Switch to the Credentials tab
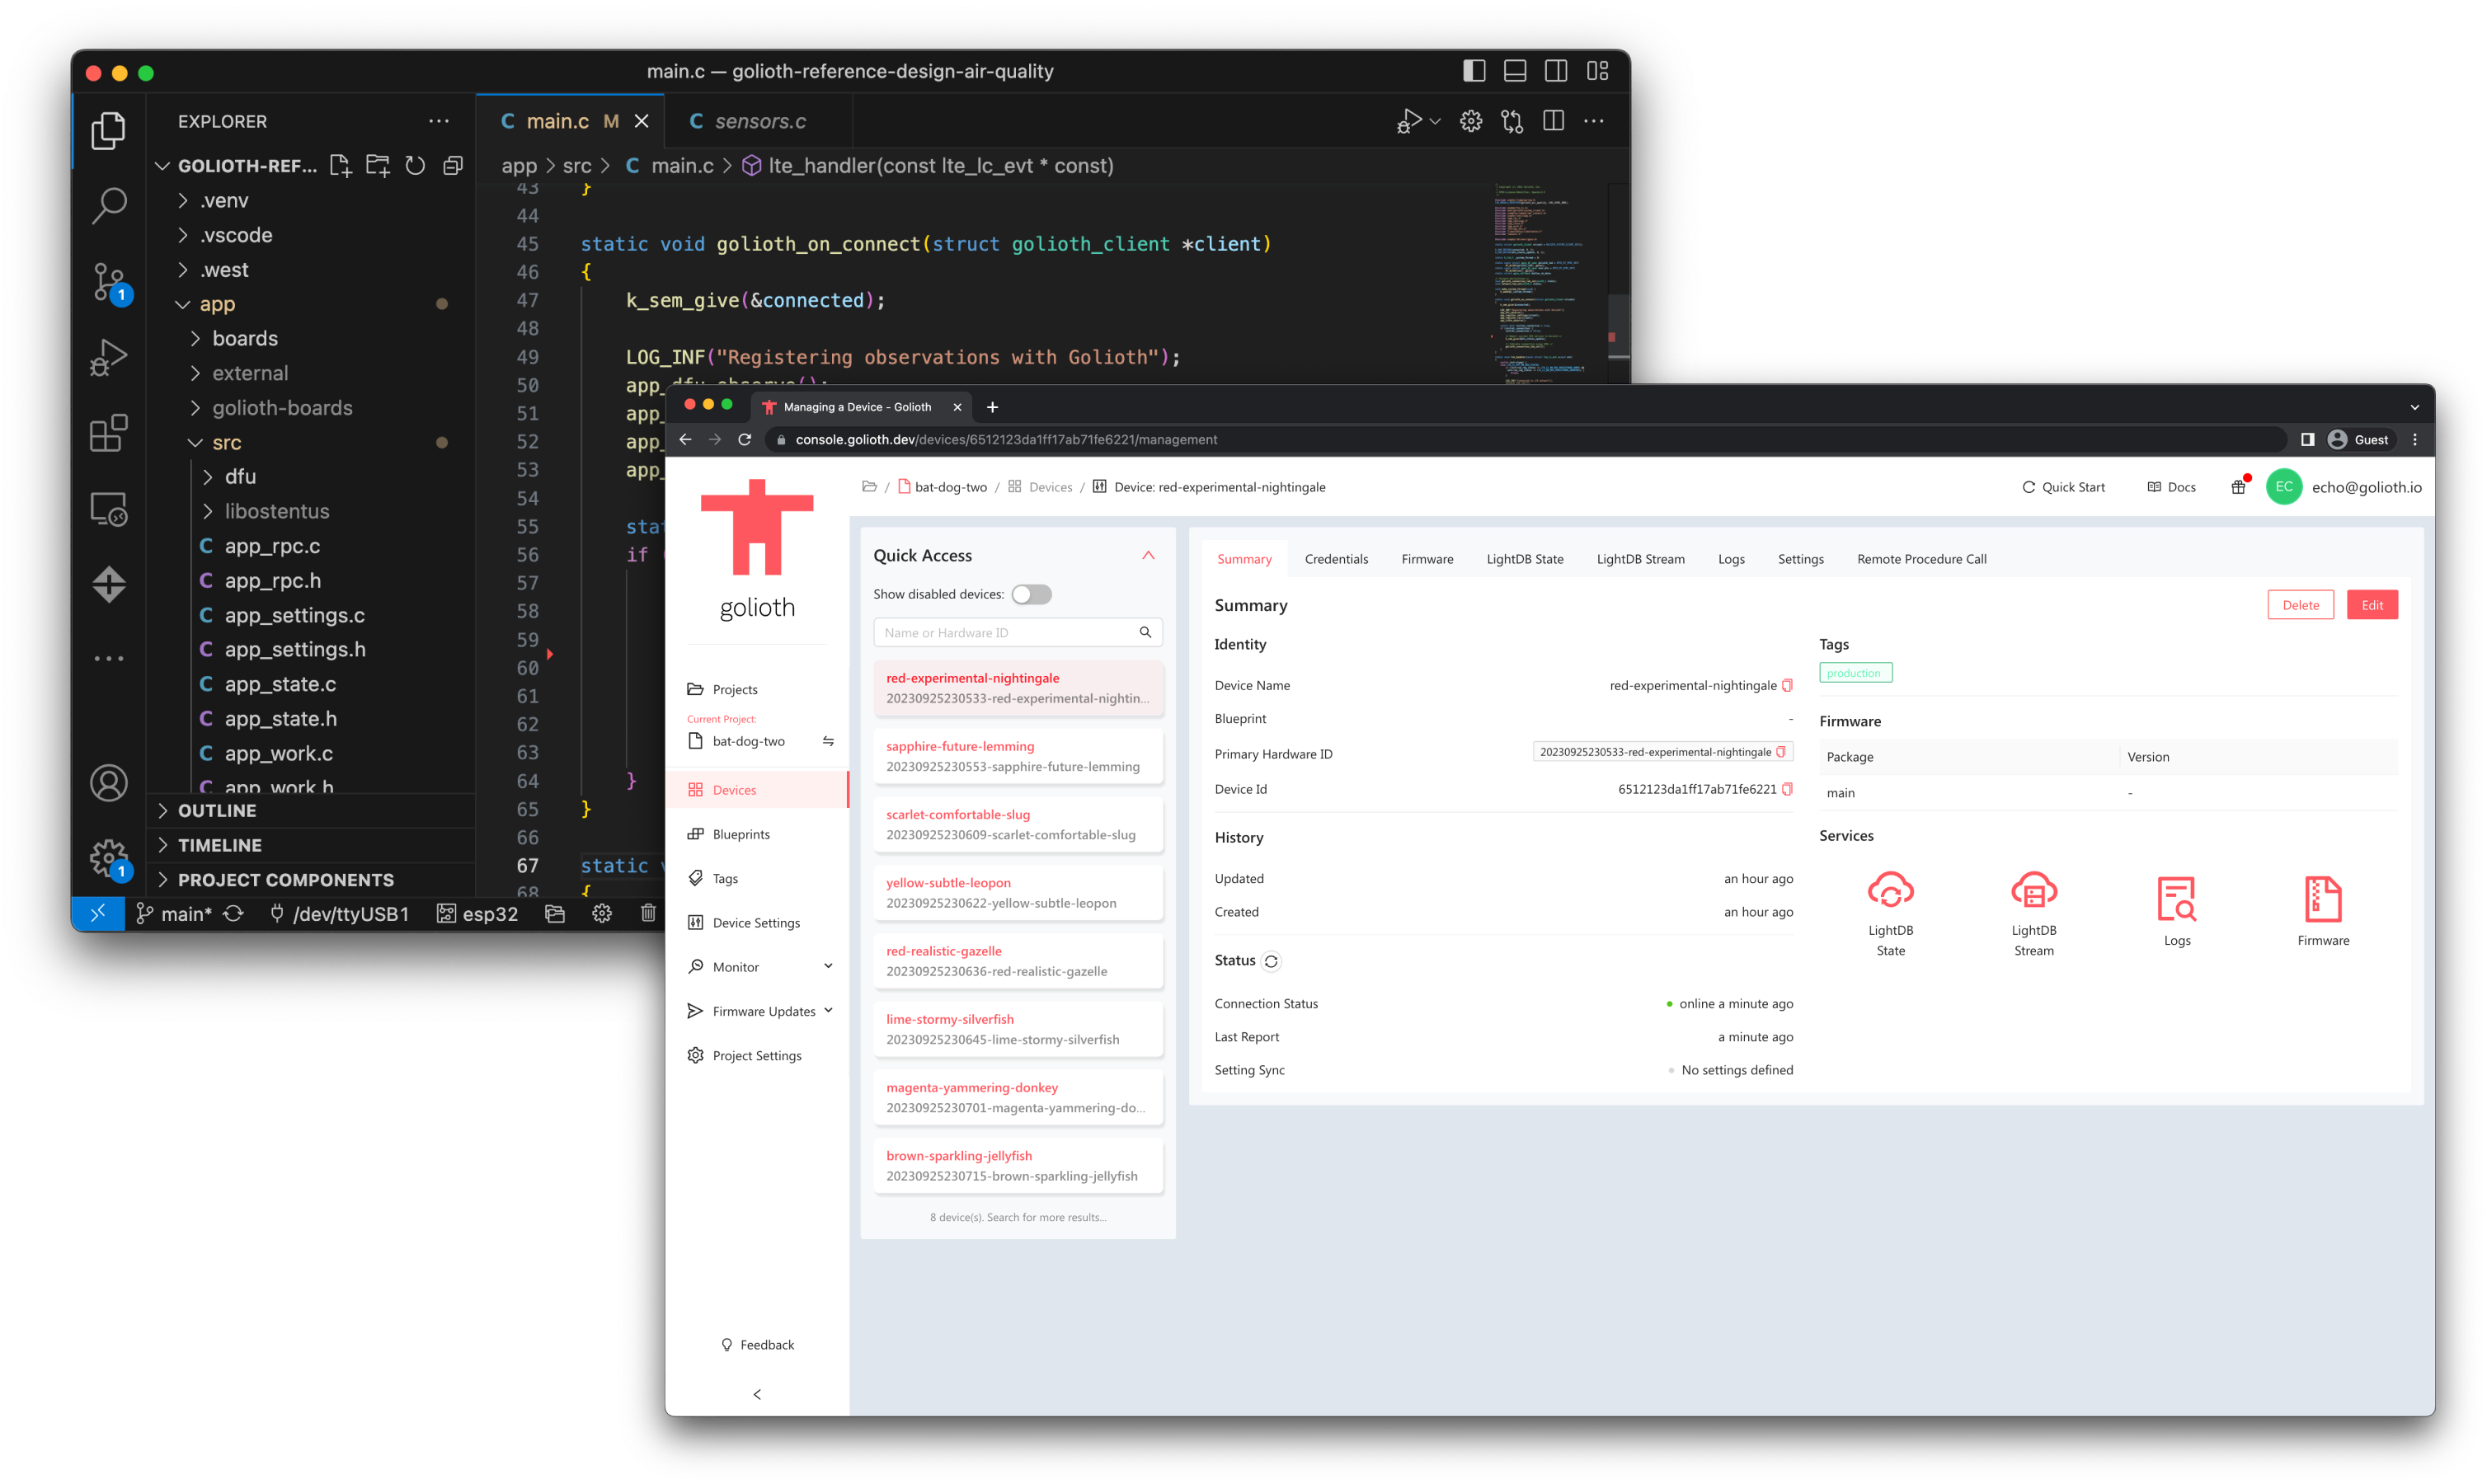Image resolution: width=2487 pixels, height=1484 pixels. pos(1336,559)
